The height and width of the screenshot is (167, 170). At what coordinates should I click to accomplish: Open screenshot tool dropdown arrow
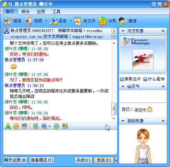coord(49,126)
